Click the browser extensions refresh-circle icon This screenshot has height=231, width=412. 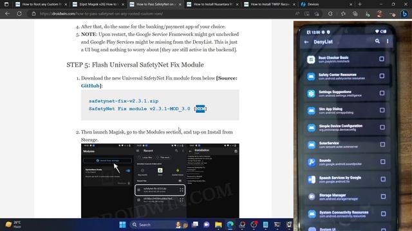click(x=330, y=13)
